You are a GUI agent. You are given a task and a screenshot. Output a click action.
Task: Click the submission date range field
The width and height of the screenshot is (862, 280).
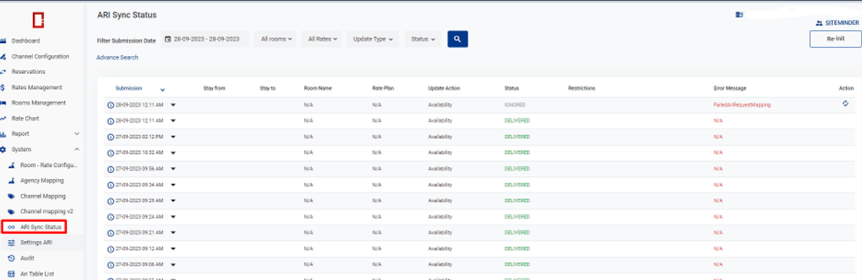(x=206, y=39)
